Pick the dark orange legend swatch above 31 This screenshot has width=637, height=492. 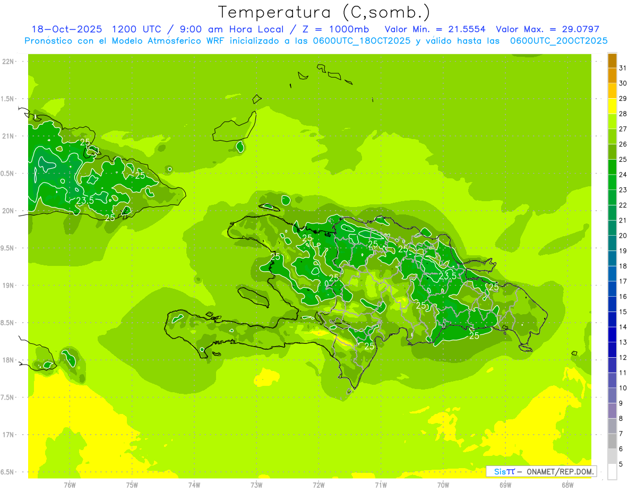[x=612, y=61]
